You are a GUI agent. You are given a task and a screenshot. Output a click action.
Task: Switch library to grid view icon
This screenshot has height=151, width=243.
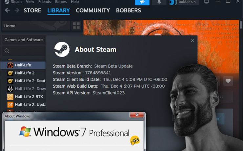76,26
